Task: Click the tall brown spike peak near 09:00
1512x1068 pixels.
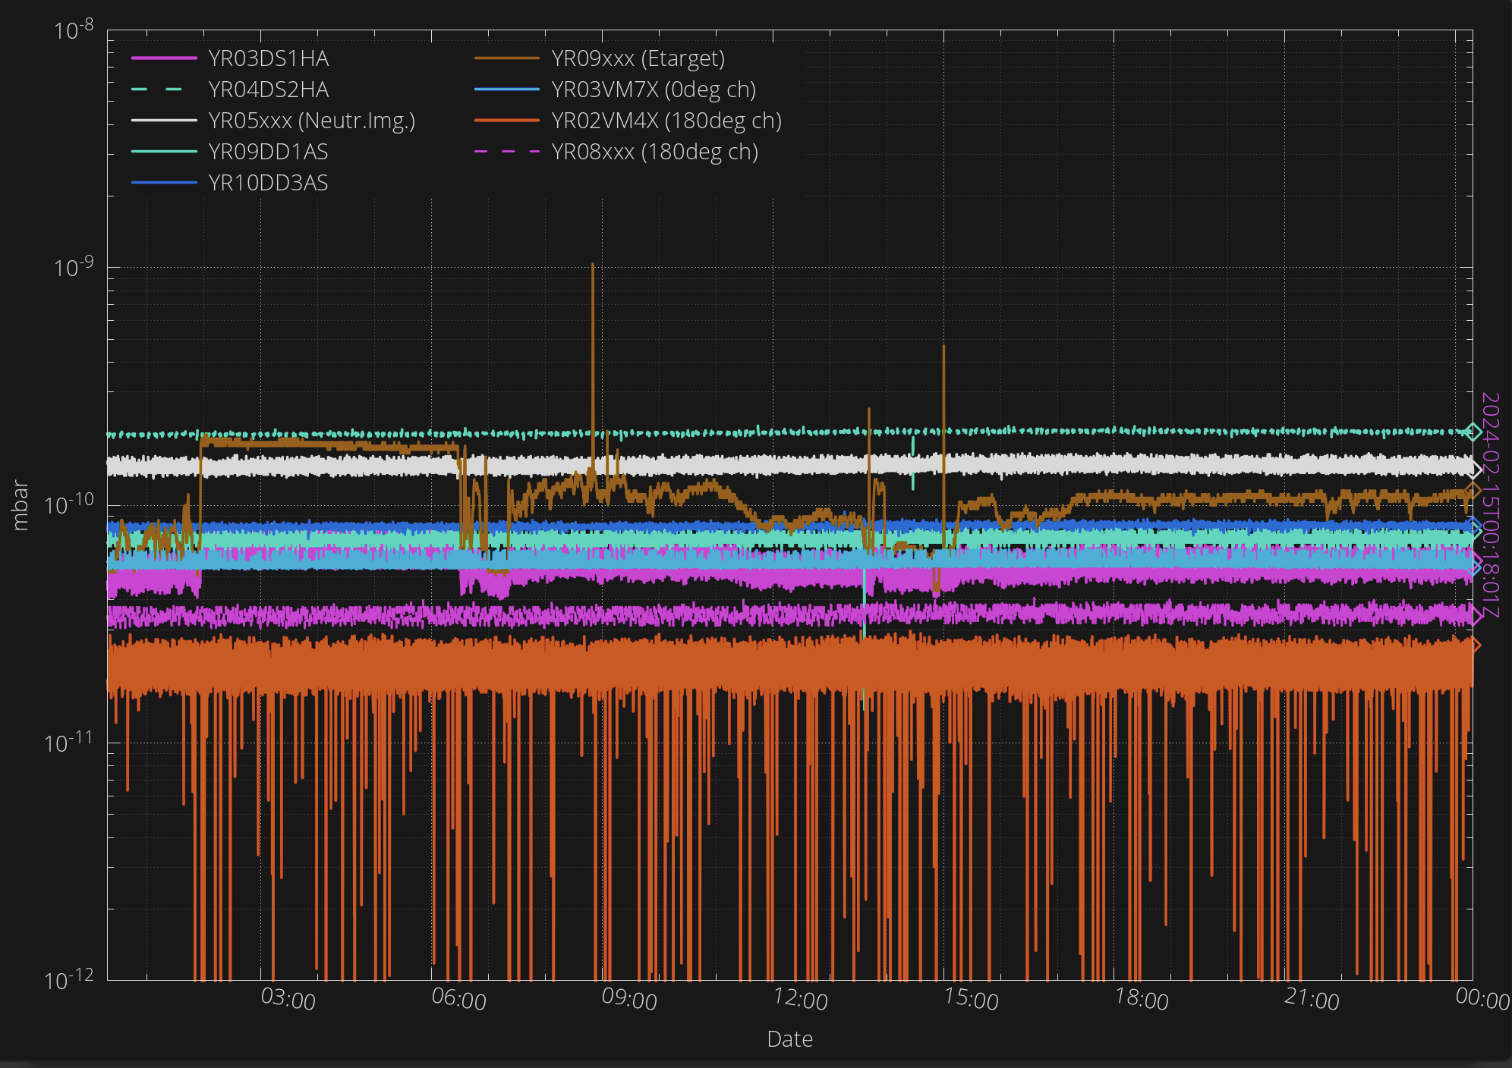Action: 593,265
